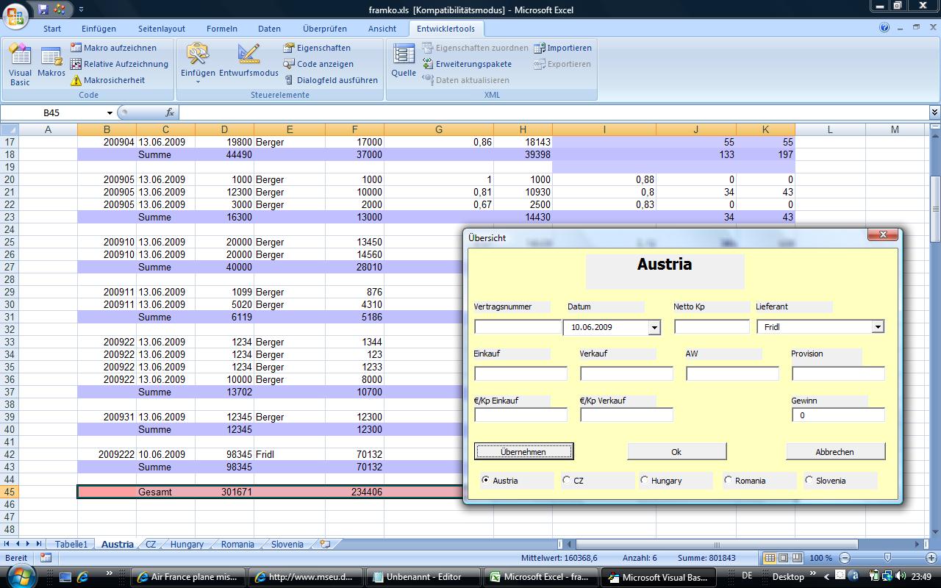Select the CZ radio button
The image size is (941, 588).
(566, 480)
